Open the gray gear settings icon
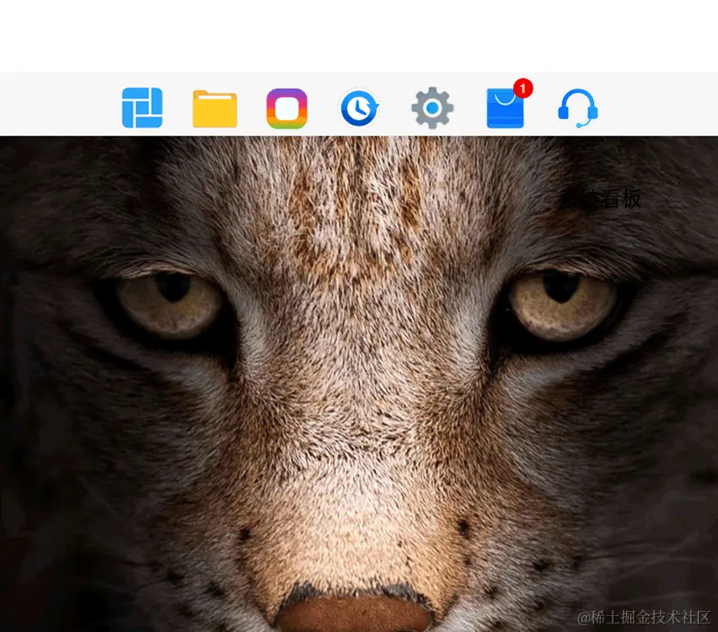 click(x=432, y=108)
